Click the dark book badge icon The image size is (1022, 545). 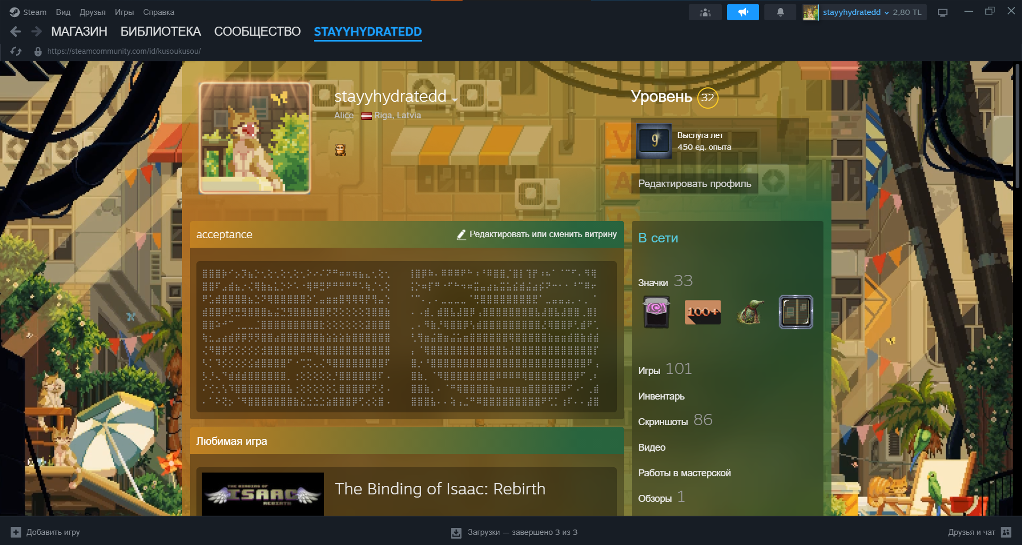coord(796,312)
